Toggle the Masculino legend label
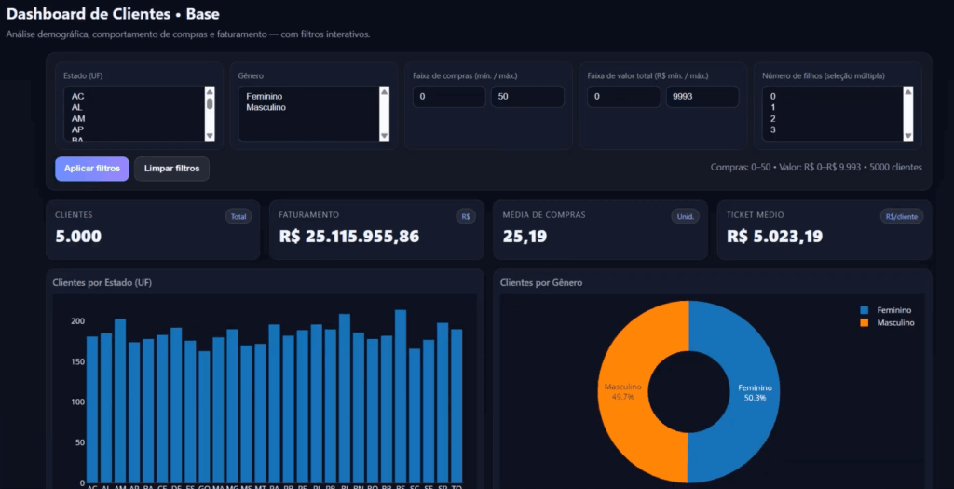 (x=895, y=323)
